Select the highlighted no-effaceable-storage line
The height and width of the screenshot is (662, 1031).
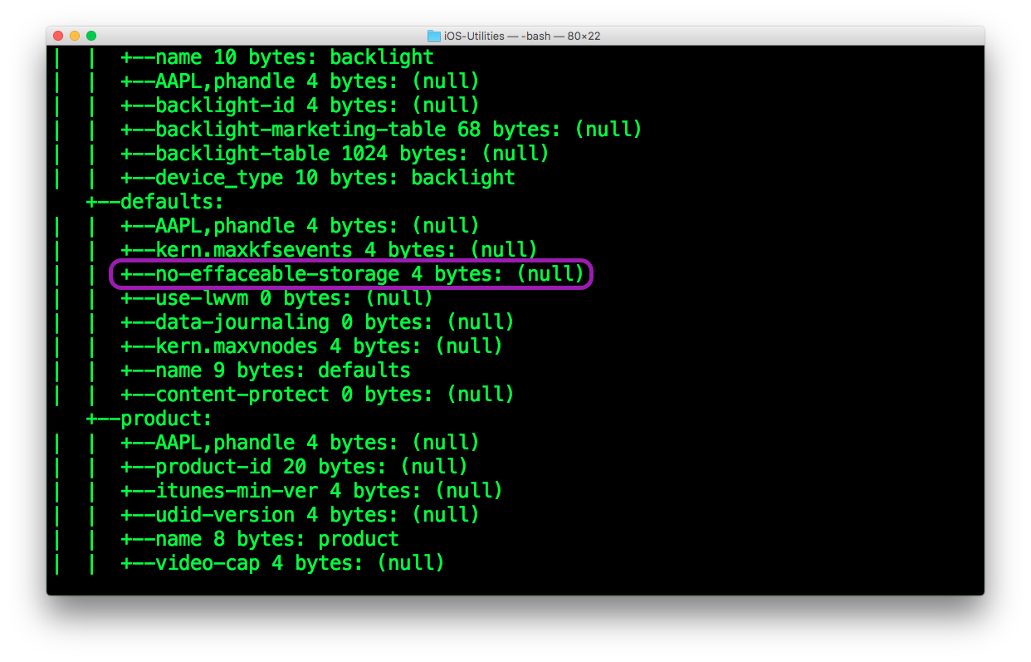pyautogui.click(x=352, y=274)
